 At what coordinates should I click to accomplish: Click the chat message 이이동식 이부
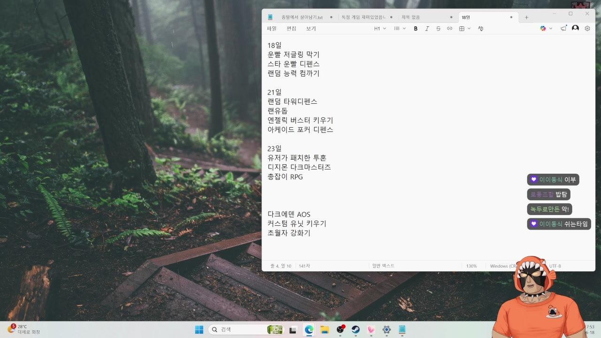coord(553,180)
